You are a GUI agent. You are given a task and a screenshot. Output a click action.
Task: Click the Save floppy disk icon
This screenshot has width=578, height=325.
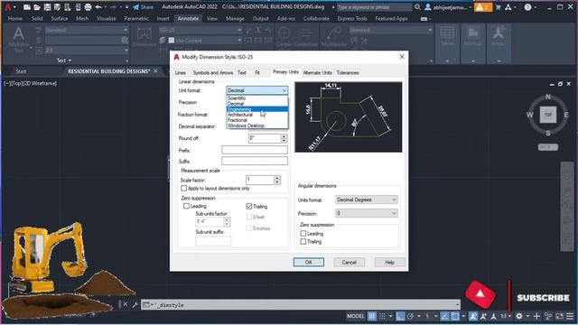(47, 7)
